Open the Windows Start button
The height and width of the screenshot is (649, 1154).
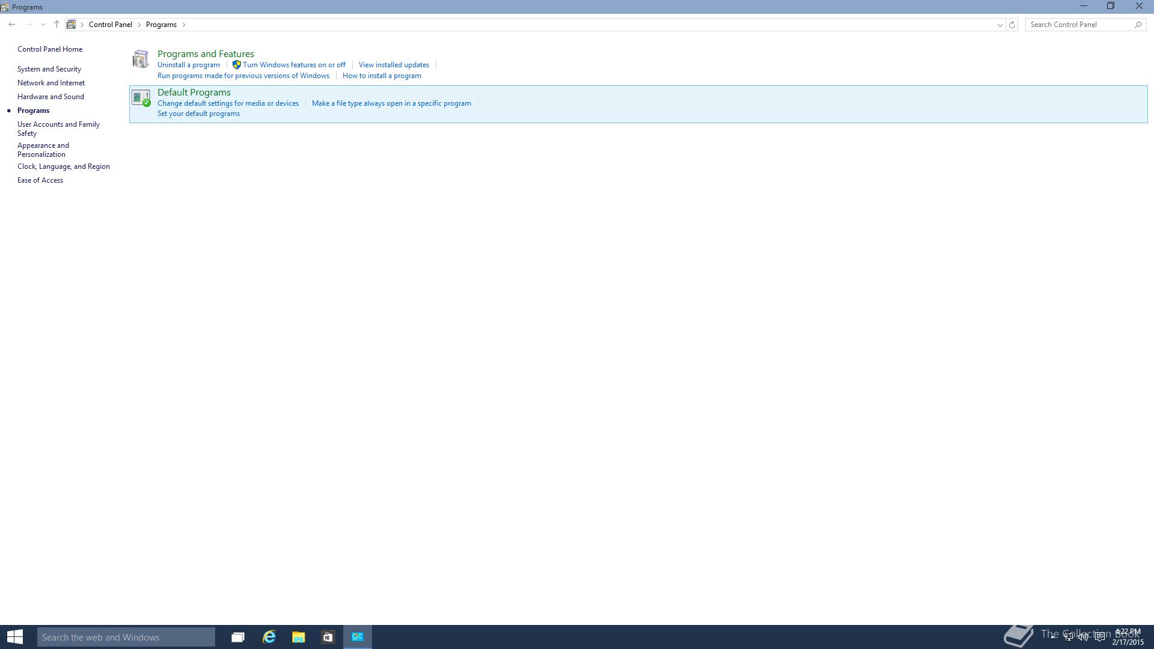tap(15, 637)
